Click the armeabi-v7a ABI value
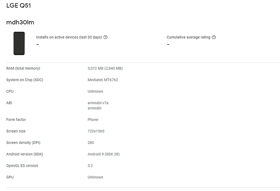280x191 pixels. 98,103
